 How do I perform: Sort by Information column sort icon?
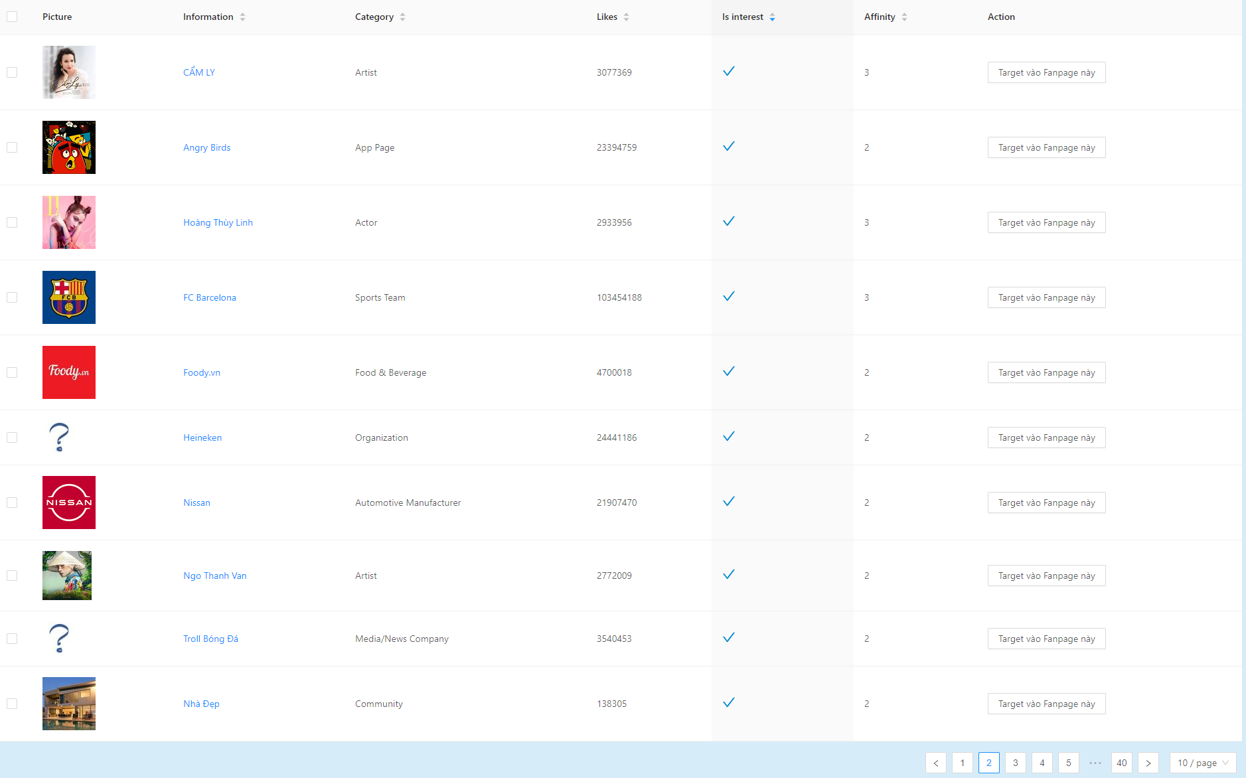(x=243, y=17)
